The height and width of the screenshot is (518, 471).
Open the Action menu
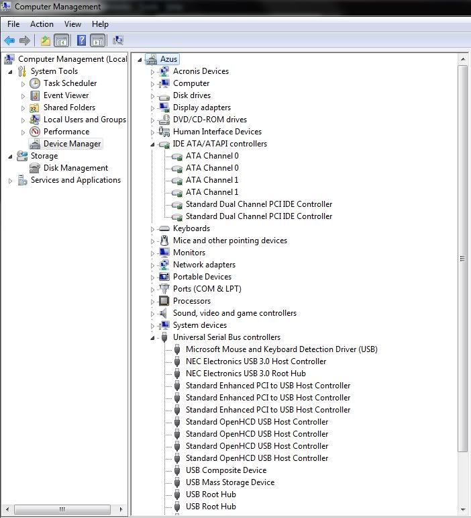pyautogui.click(x=42, y=24)
